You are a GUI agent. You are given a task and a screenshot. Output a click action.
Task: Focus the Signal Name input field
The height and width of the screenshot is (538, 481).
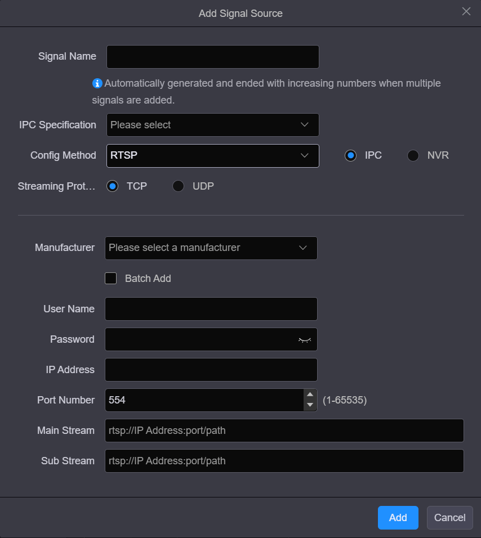pyautogui.click(x=212, y=57)
